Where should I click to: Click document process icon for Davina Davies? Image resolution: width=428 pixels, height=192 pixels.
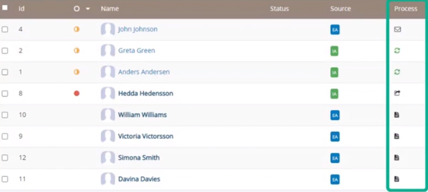397,179
